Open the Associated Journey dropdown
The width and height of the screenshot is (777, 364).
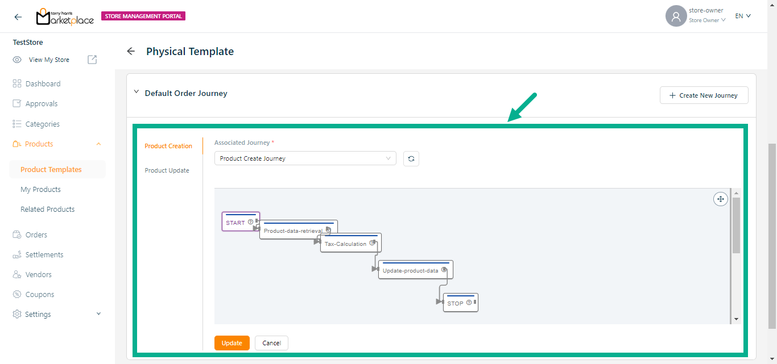(x=305, y=158)
